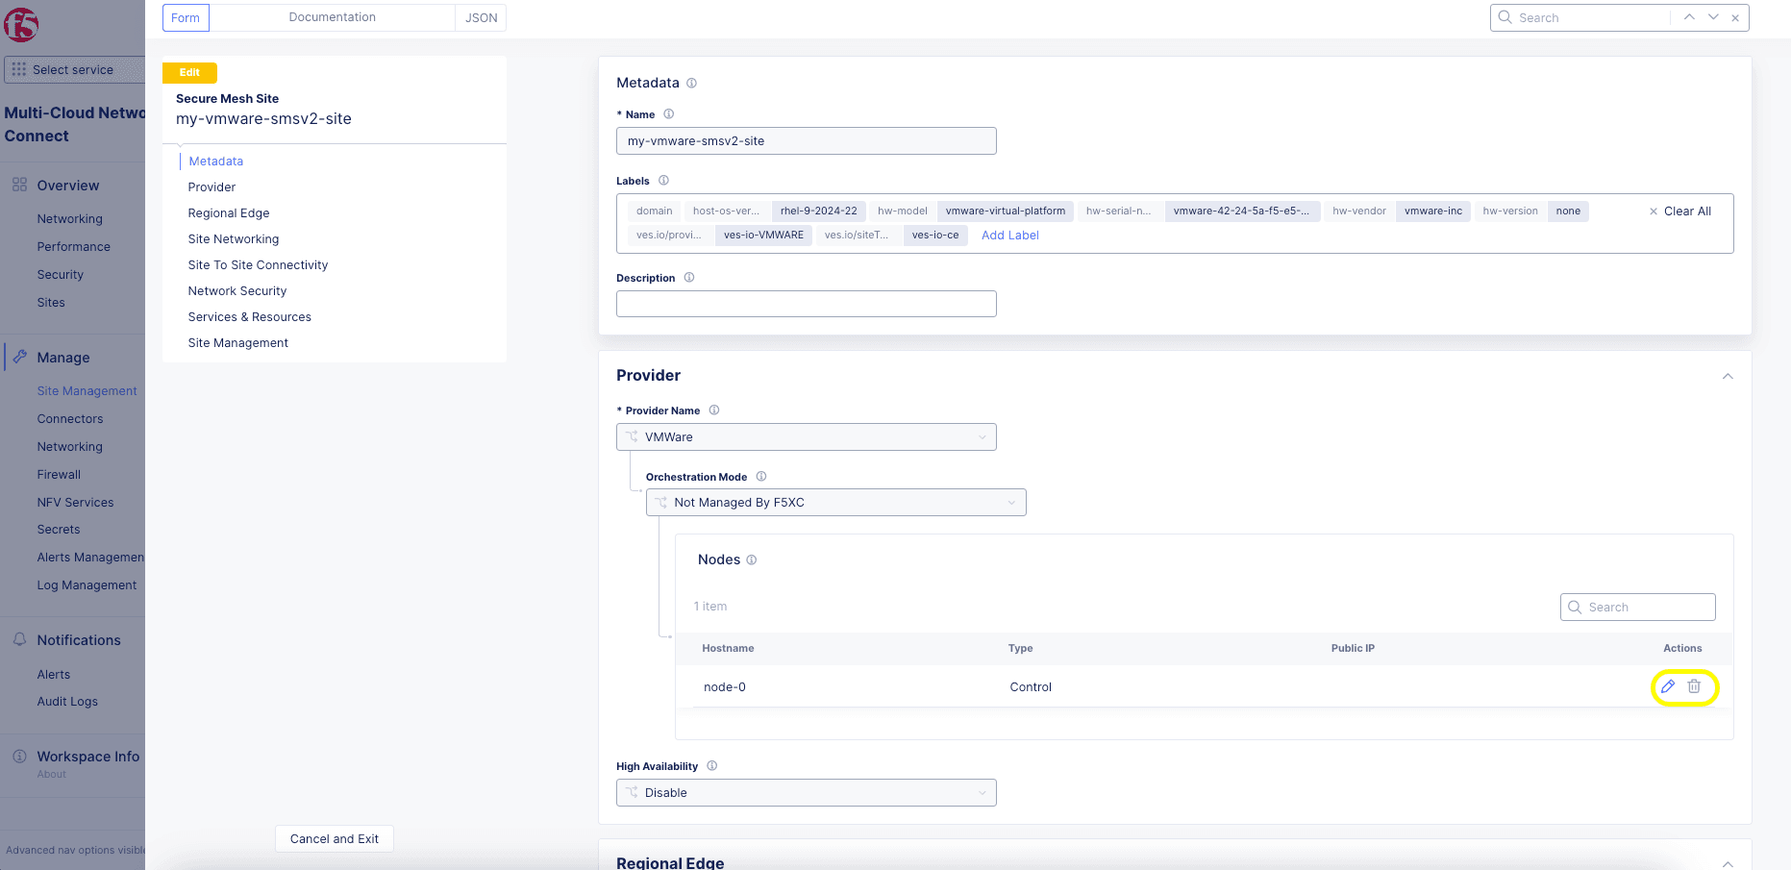Screen dimensions: 1791x870
Task: Click Cancel and Exit button
Action: pyautogui.click(x=335, y=838)
